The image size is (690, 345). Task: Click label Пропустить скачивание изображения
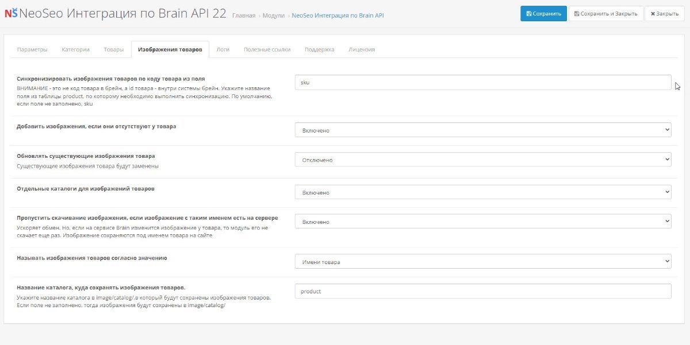point(147,218)
